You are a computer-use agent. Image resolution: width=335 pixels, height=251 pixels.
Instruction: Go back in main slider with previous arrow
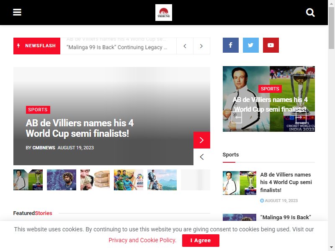[202, 157]
